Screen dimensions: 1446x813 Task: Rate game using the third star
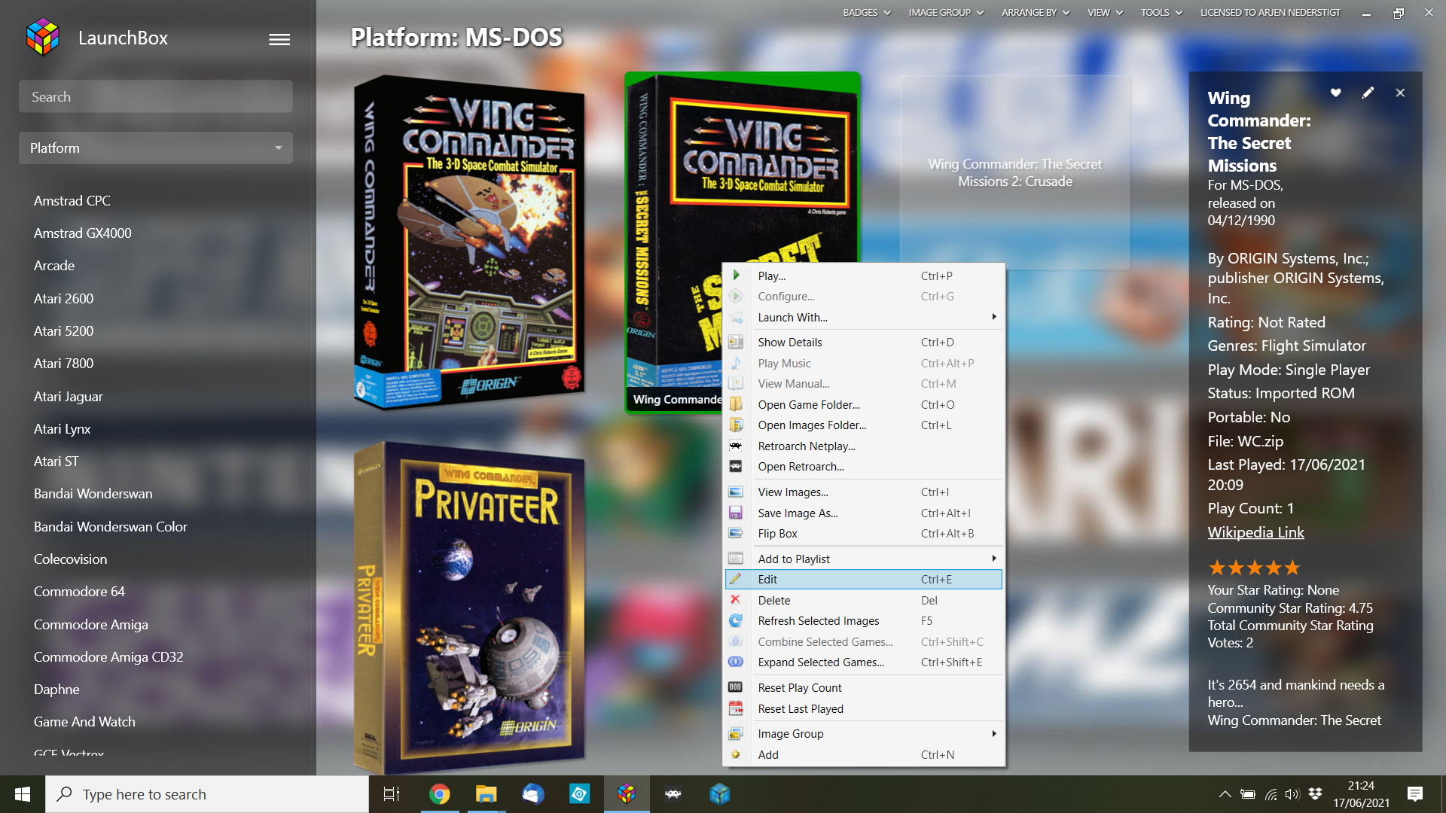1255,568
